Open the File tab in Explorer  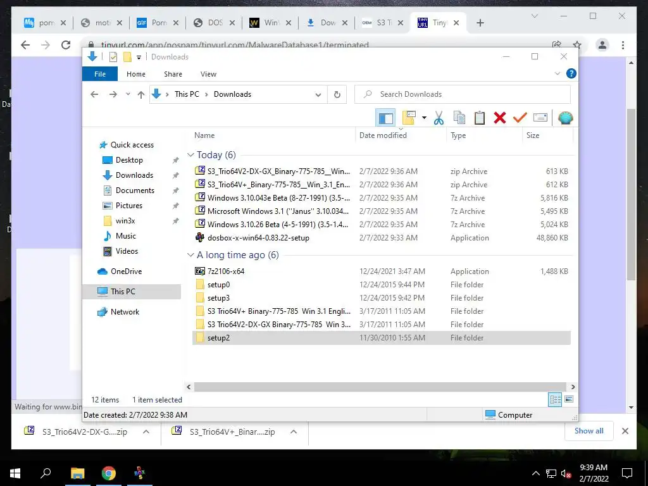(x=100, y=74)
